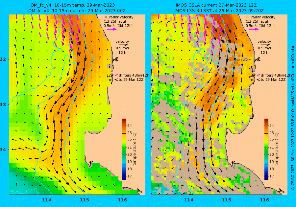296x207 pixels.
Task: Click longitude label '114' under left map
Action: pos(47,200)
